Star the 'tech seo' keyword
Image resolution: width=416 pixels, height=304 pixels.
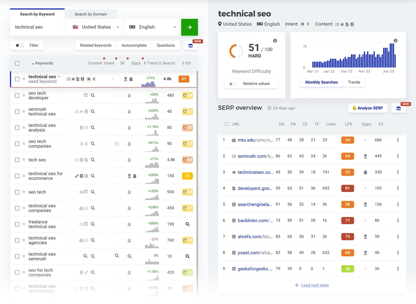[24, 160]
